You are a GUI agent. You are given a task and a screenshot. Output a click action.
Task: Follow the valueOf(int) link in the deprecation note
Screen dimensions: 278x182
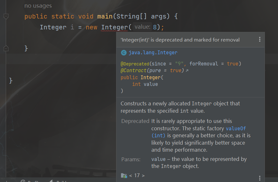236,128
